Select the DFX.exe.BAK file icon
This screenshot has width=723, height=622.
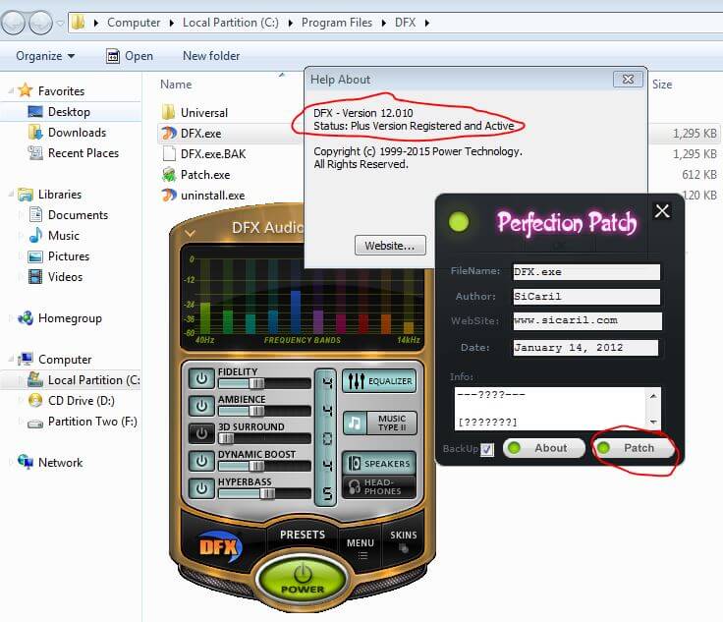[169, 154]
